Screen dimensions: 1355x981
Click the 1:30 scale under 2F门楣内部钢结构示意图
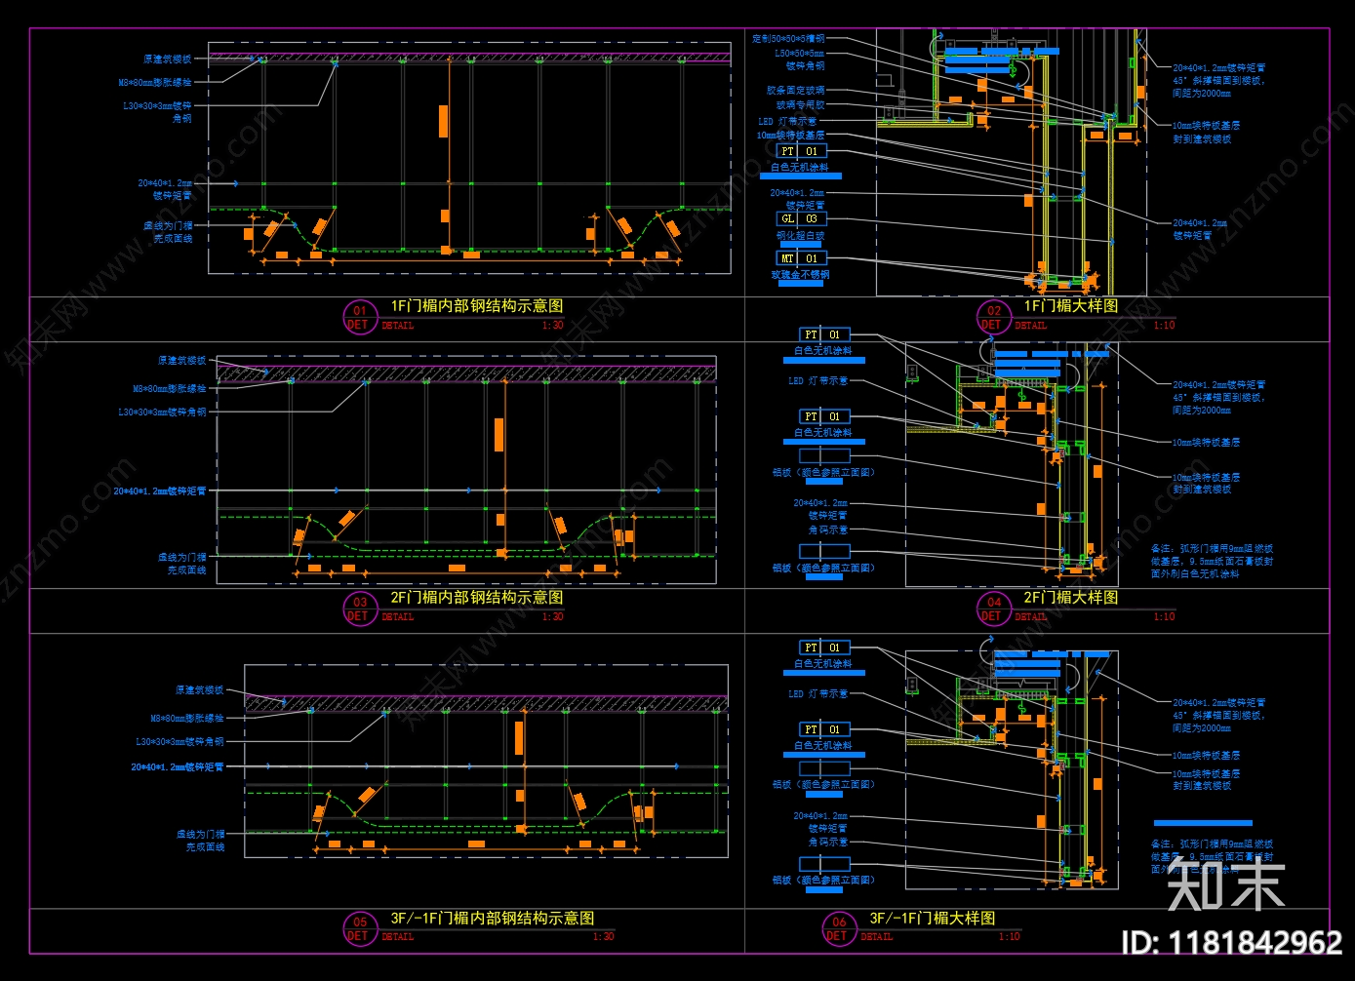[553, 617]
